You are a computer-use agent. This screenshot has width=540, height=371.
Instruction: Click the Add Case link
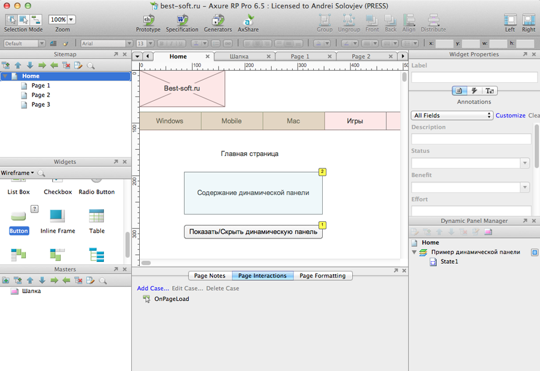coord(152,288)
